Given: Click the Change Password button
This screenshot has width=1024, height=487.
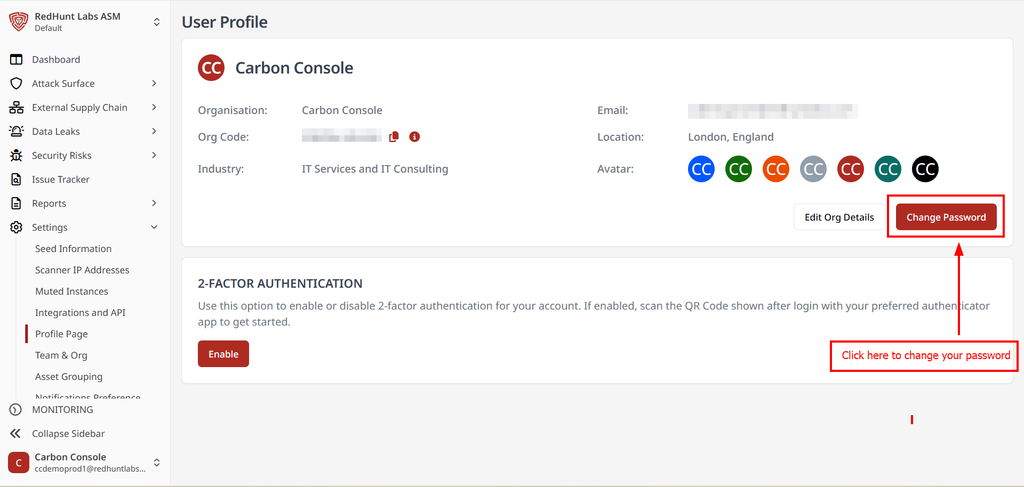Looking at the screenshot, I should (x=946, y=217).
